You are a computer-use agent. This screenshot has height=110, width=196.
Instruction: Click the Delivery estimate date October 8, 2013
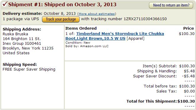click(x=60, y=14)
